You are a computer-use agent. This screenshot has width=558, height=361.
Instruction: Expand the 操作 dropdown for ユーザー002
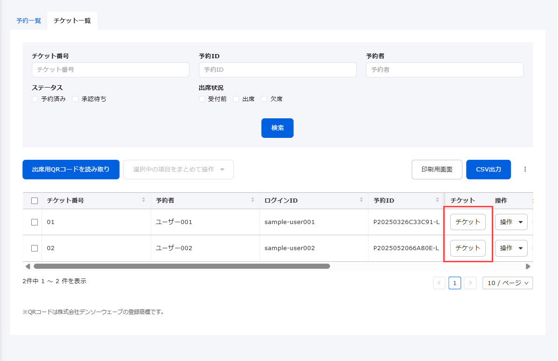coord(511,248)
